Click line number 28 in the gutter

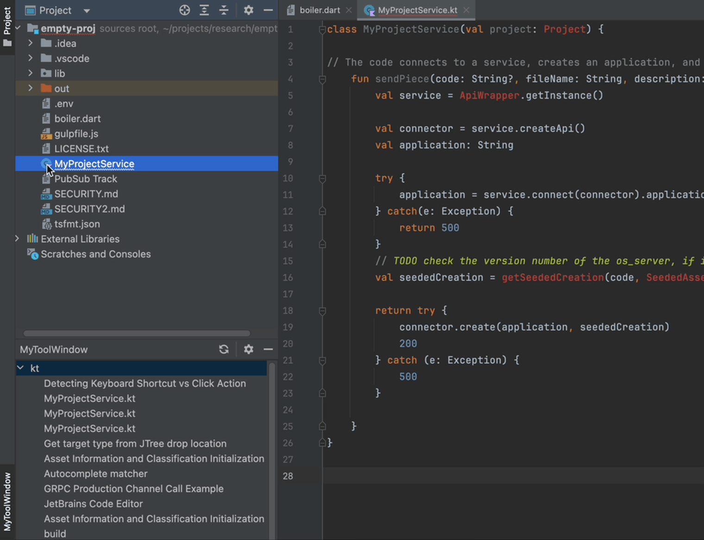tap(288, 476)
